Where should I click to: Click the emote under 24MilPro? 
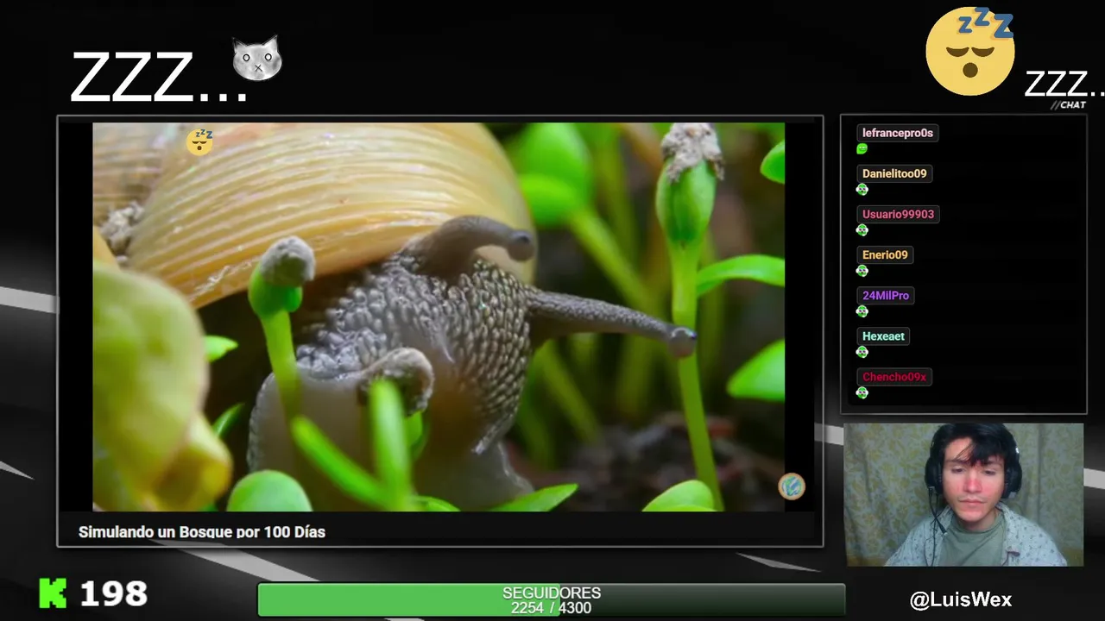click(x=862, y=311)
